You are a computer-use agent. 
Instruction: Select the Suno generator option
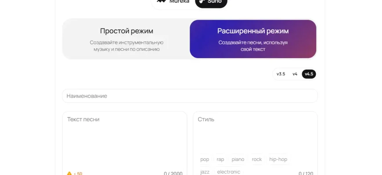211,2
